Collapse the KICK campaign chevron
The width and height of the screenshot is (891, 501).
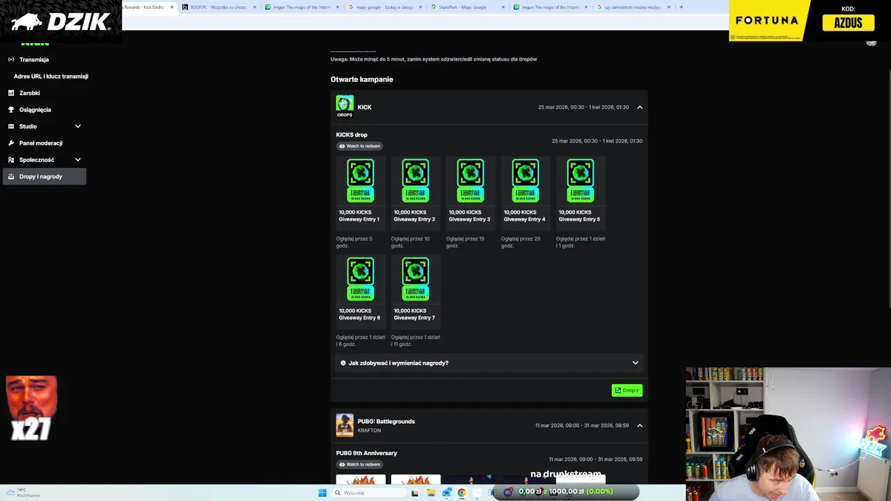coord(640,107)
